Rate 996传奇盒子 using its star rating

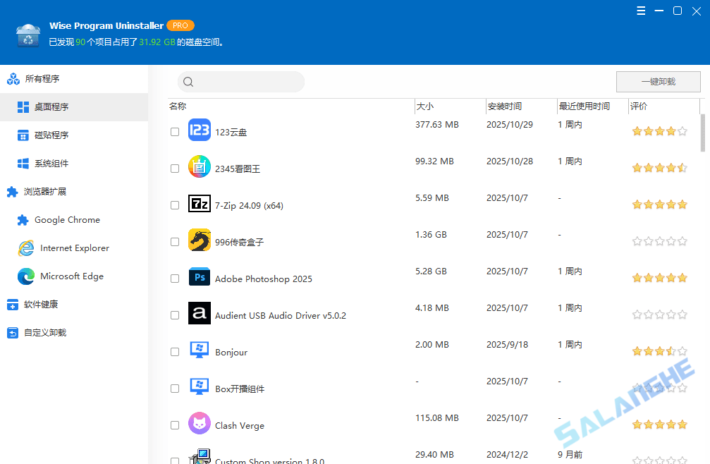[659, 240]
